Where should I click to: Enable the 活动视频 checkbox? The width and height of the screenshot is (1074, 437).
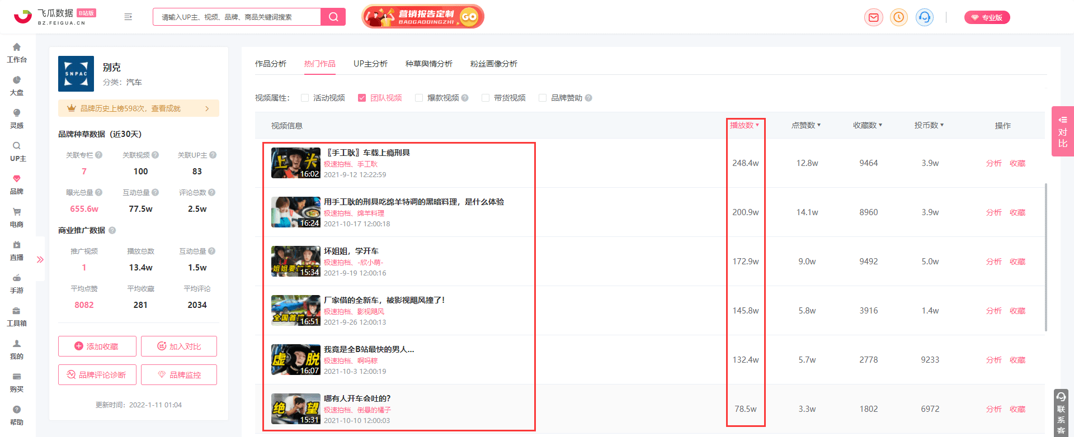tap(305, 98)
